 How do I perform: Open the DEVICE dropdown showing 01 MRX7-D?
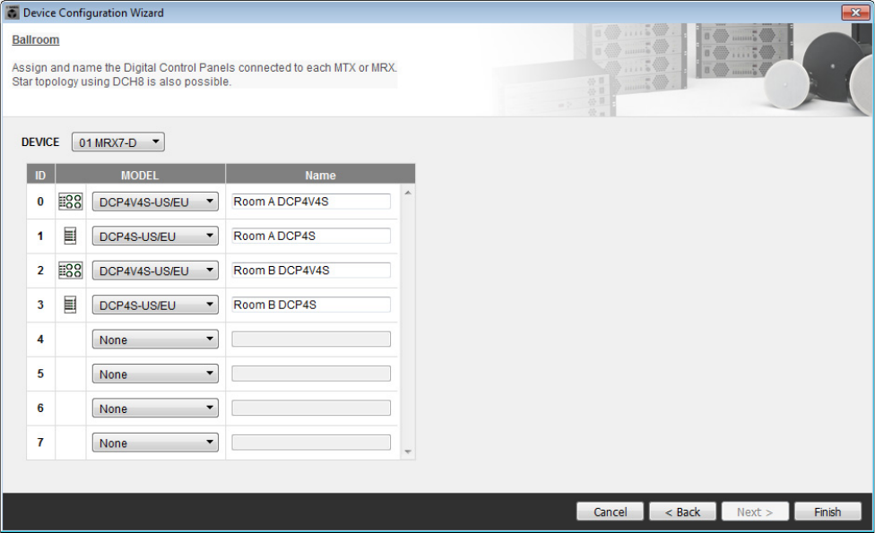pyautogui.click(x=117, y=142)
